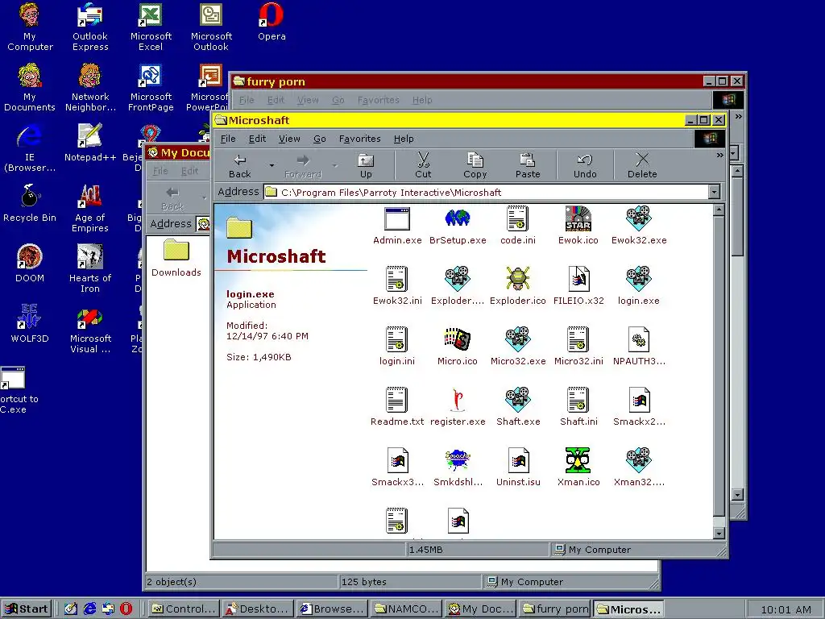
Task: Open File menu in Microshaft window
Action: (x=228, y=139)
